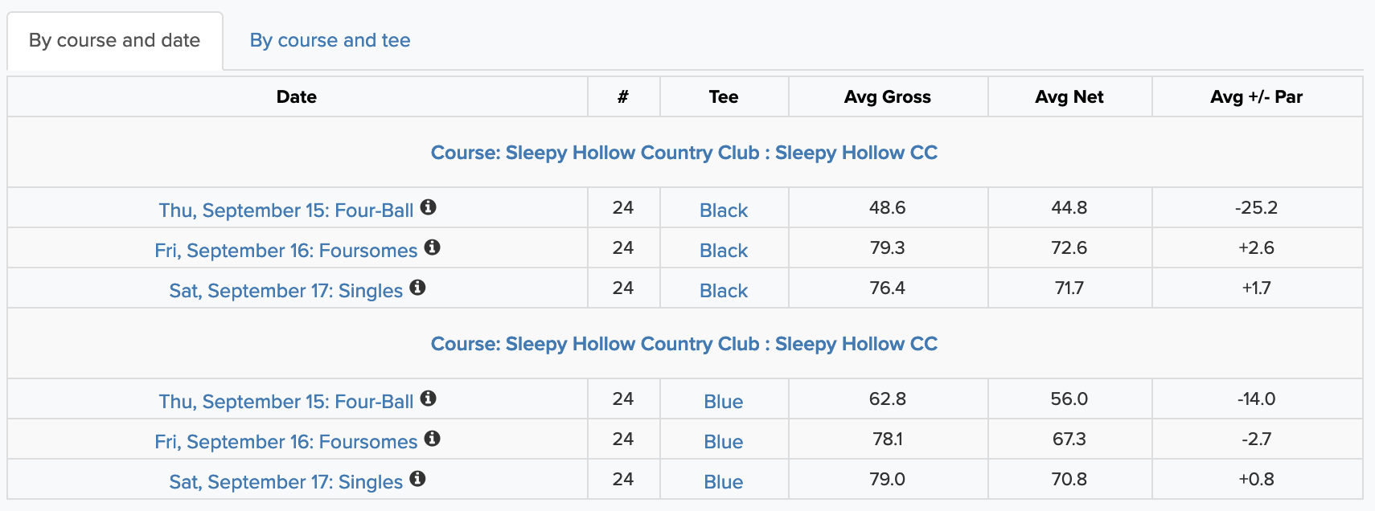Click Black tee link in Four-Ball row

click(x=724, y=211)
